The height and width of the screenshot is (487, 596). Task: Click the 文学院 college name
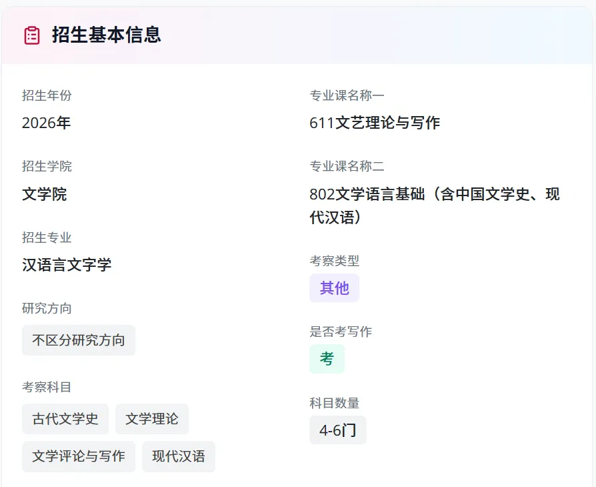pyautogui.click(x=45, y=194)
